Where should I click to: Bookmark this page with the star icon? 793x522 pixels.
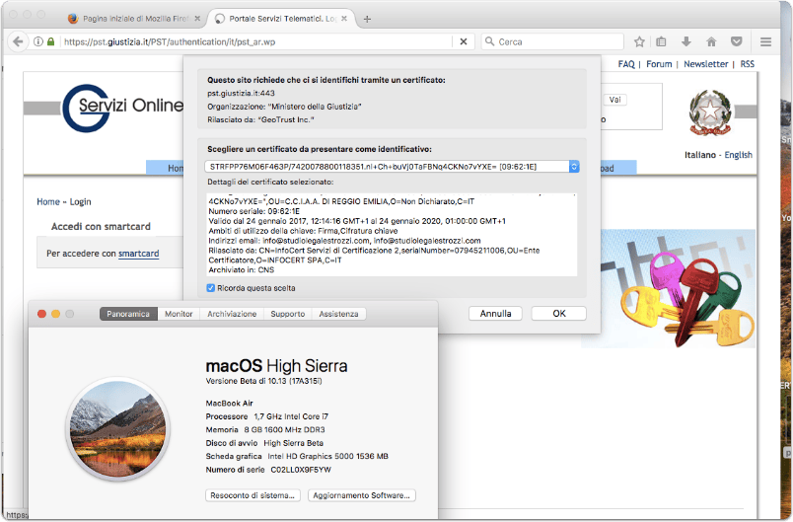click(x=639, y=41)
